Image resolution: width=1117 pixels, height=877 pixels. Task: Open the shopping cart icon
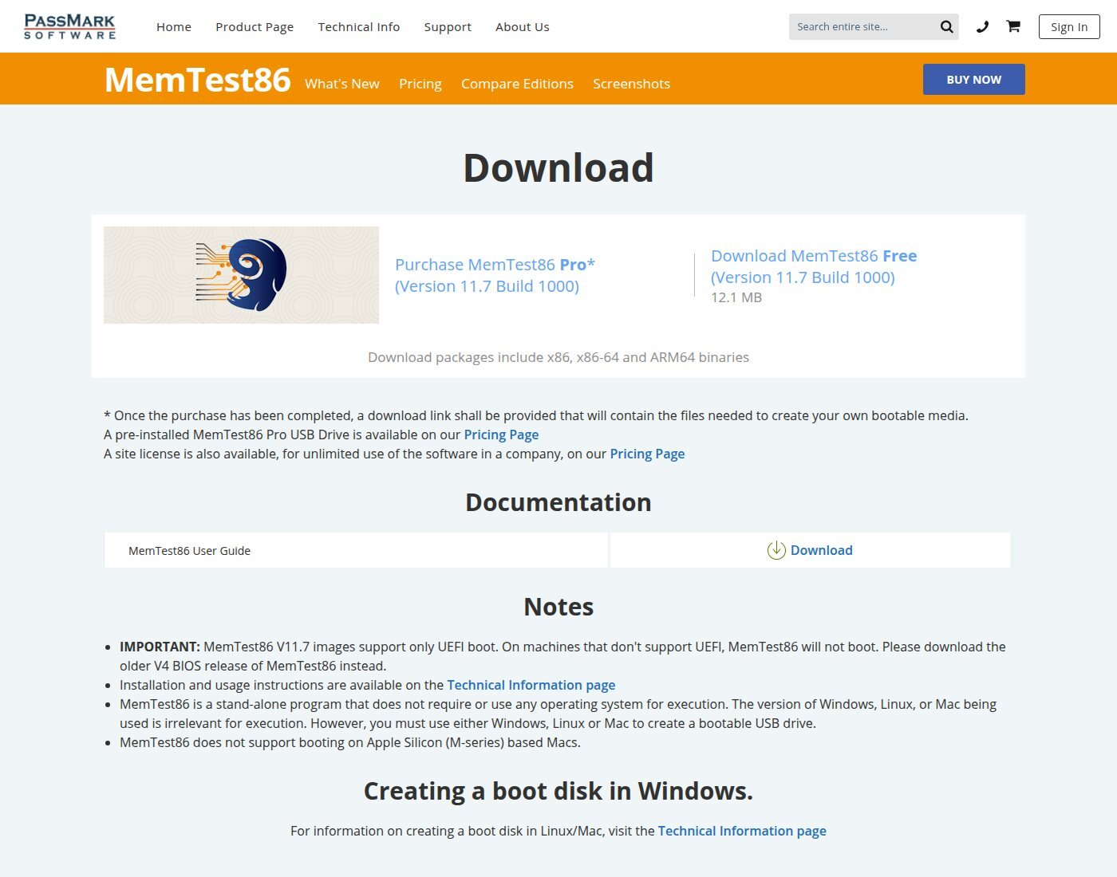[x=1013, y=26]
